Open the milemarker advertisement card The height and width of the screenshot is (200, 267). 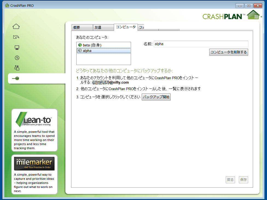34,175
